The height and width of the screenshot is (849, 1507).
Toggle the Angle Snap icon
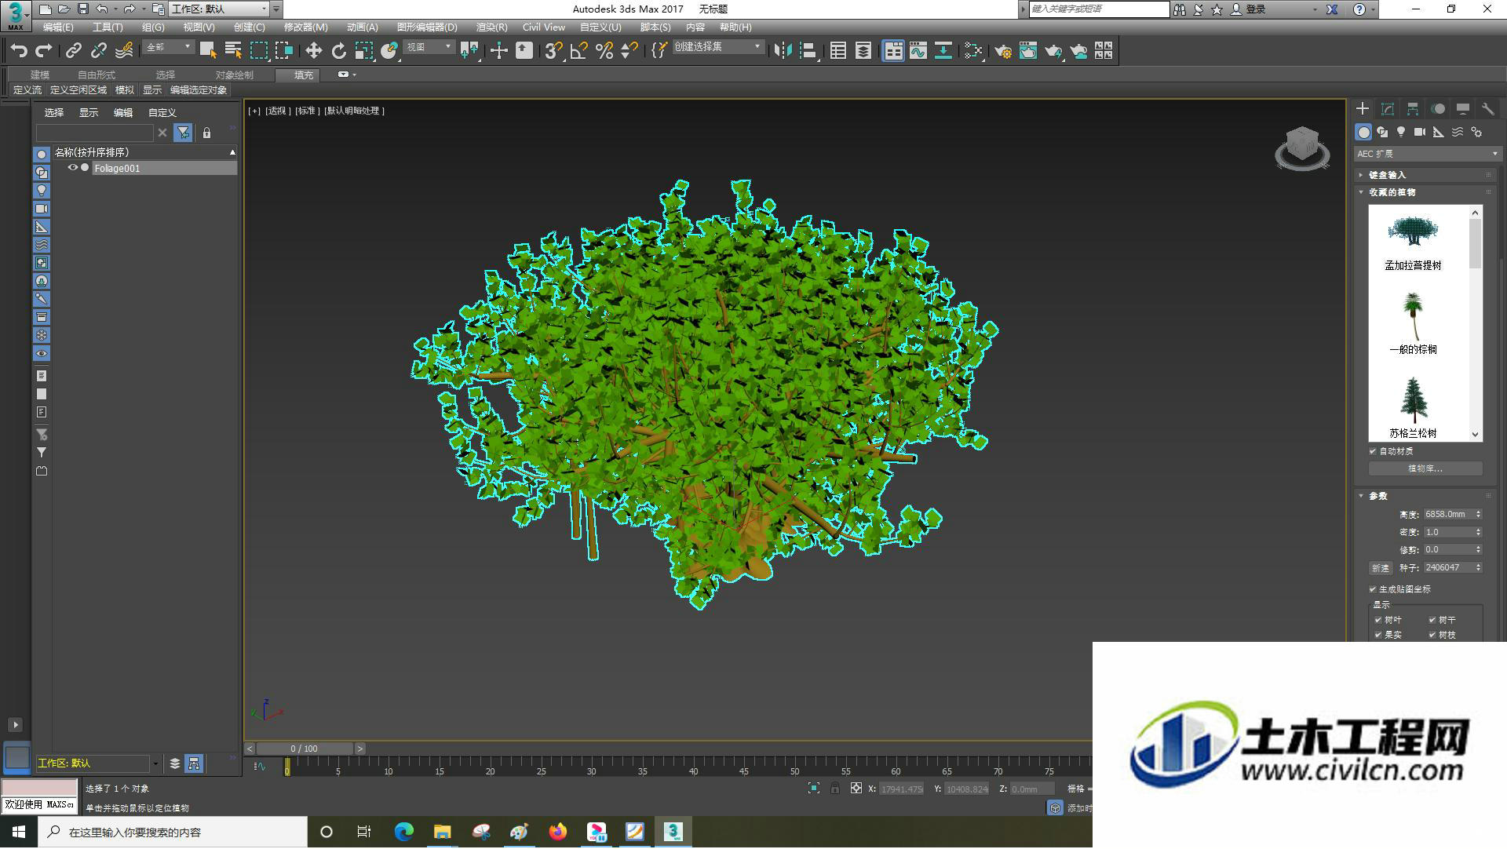[578, 51]
